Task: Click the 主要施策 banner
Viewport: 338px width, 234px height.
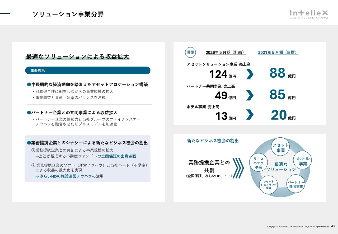Action: (x=88, y=71)
